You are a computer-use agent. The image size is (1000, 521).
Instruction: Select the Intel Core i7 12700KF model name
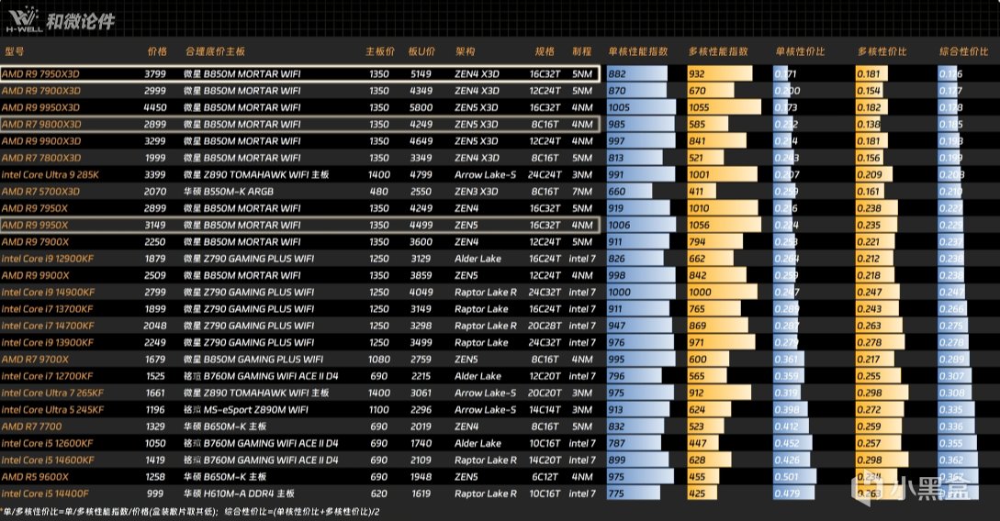tap(47, 376)
